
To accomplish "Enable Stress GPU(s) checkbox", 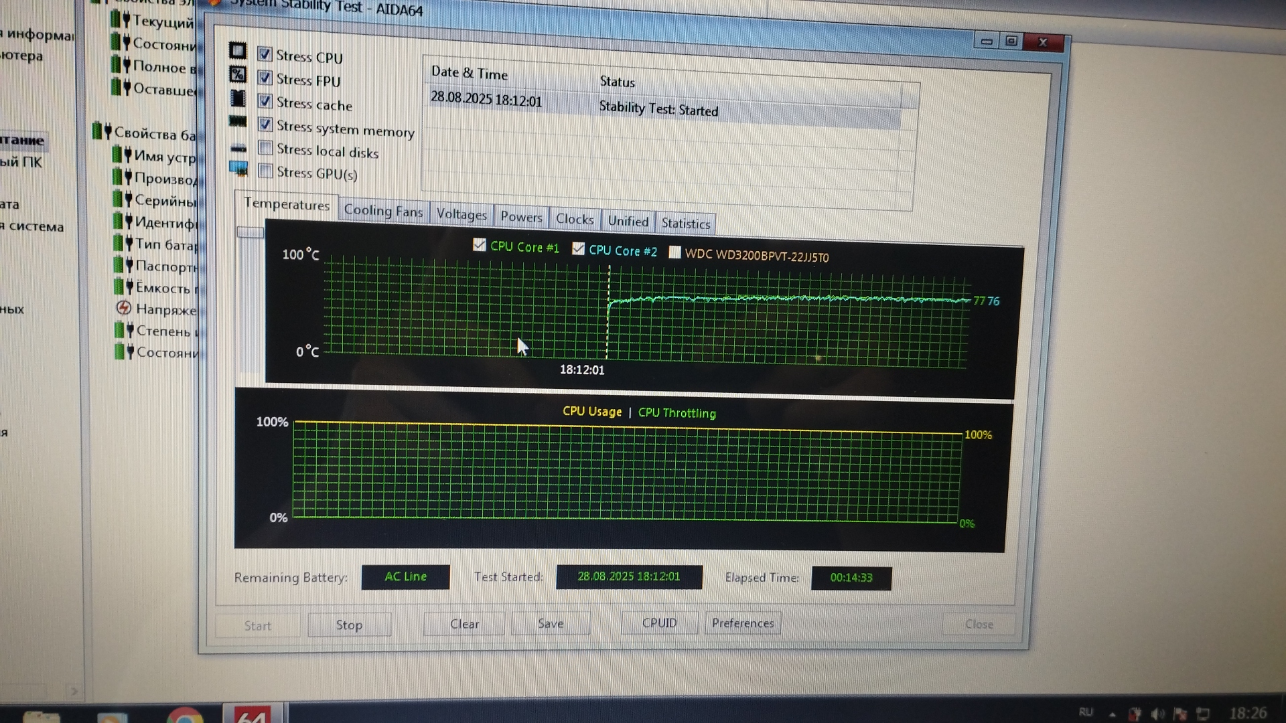I will [265, 171].
